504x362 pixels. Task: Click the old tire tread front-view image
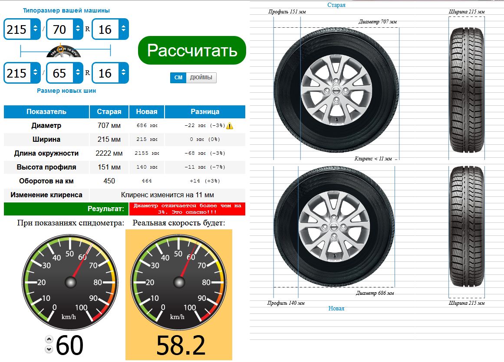click(466, 89)
